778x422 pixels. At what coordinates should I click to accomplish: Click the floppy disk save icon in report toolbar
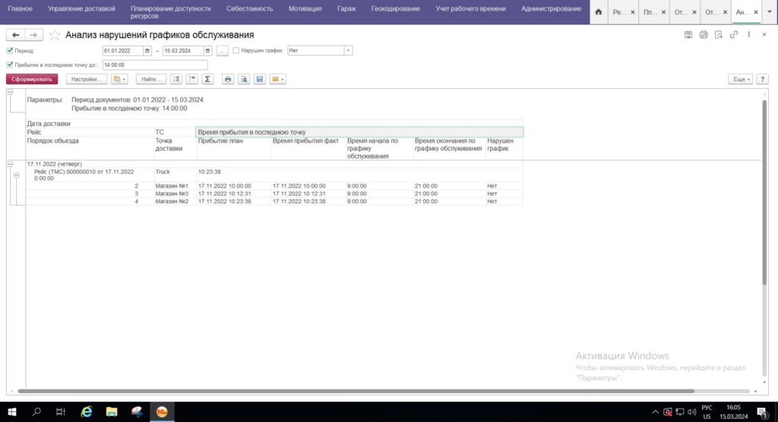click(260, 79)
